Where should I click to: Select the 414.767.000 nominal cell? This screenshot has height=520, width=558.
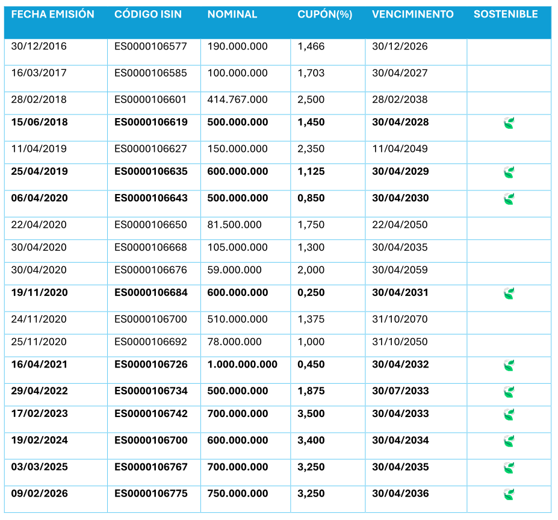coord(237,99)
